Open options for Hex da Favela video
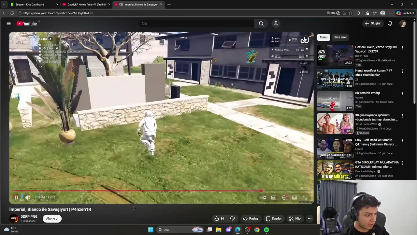417x235 pixels. (403, 48)
